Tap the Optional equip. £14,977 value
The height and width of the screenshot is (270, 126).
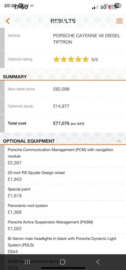pyautogui.click(x=61, y=106)
